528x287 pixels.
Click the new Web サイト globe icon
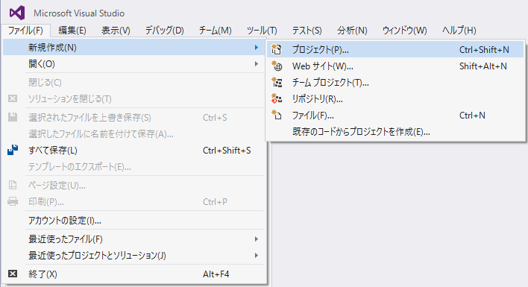click(277, 66)
